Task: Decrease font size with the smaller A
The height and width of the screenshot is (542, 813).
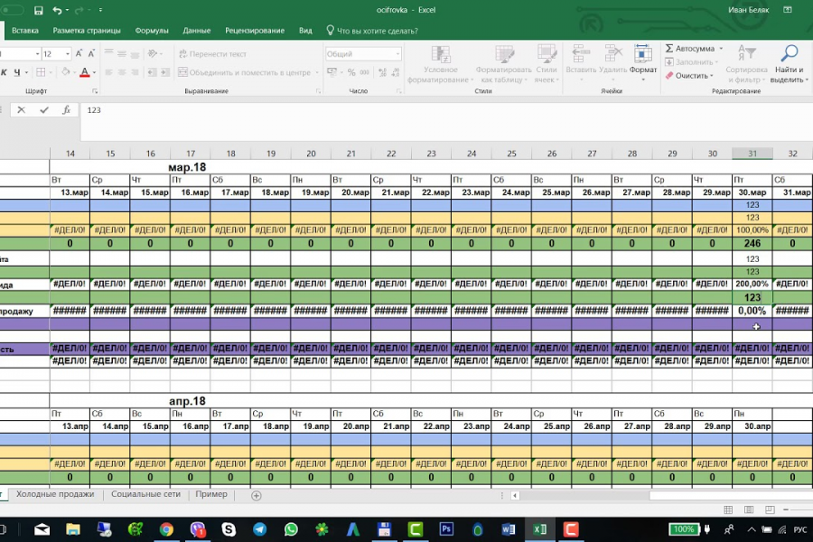Action: pyautogui.click(x=91, y=53)
